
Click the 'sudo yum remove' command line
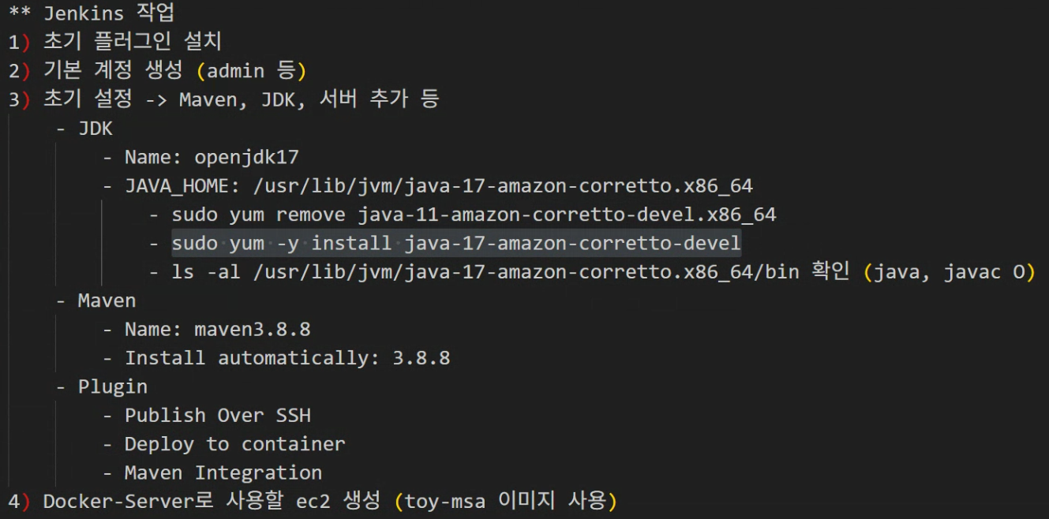463,215
